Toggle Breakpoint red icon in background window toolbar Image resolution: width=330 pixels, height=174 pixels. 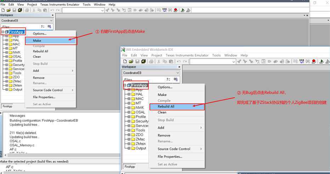[x=176, y=10]
